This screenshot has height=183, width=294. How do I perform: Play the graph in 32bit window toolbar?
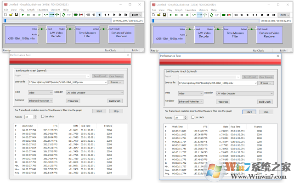pyautogui.click(x=171, y=15)
